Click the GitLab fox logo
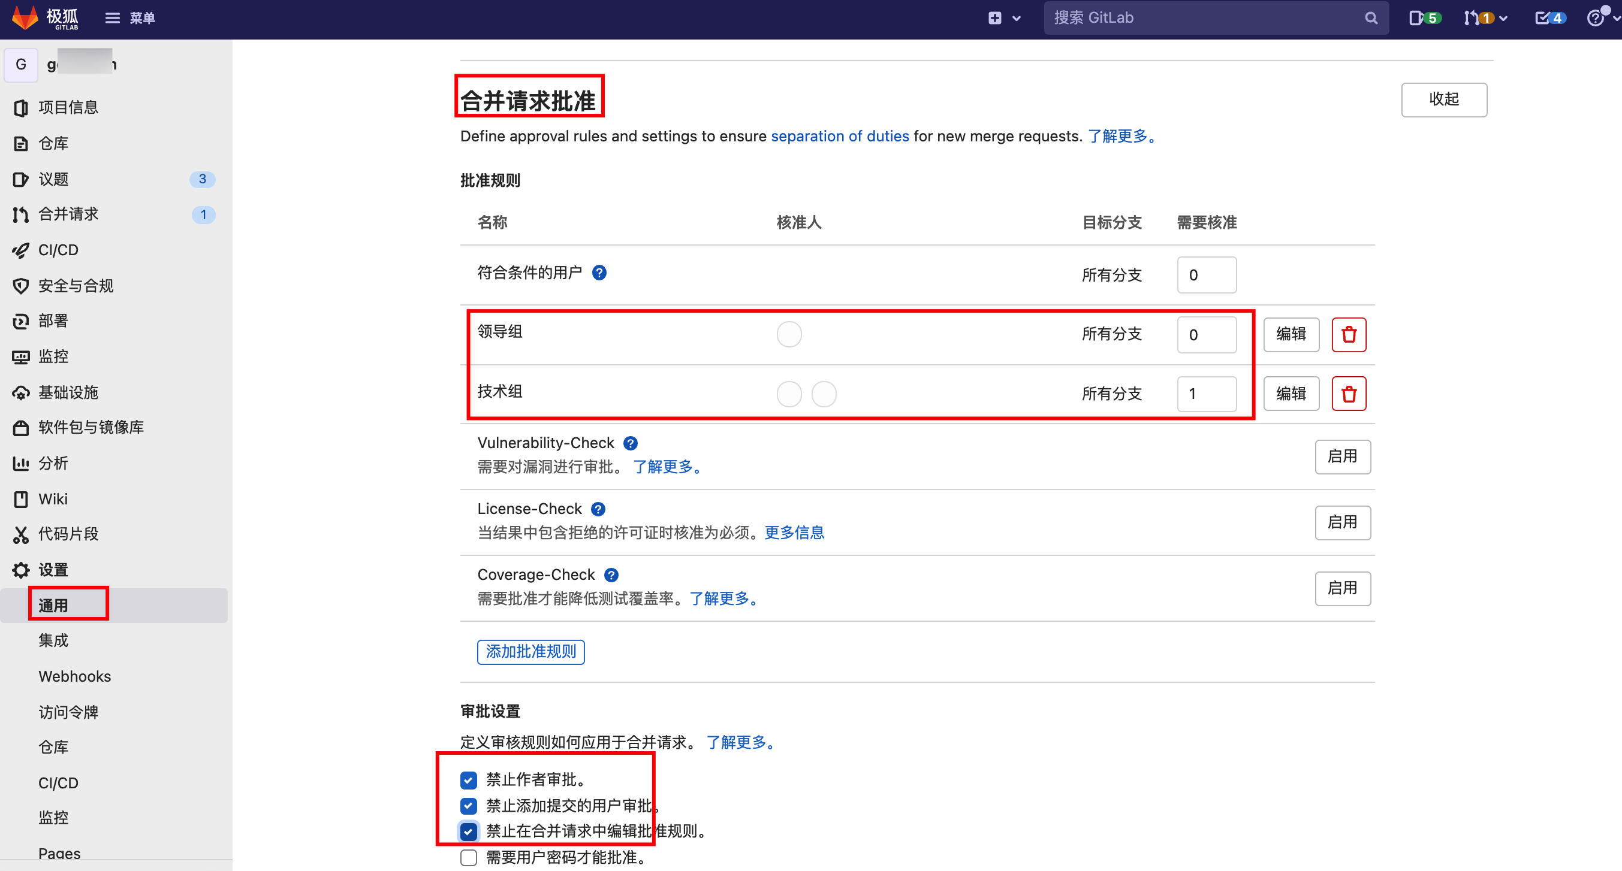Image resolution: width=1622 pixels, height=871 pixels. click(26, 17)
